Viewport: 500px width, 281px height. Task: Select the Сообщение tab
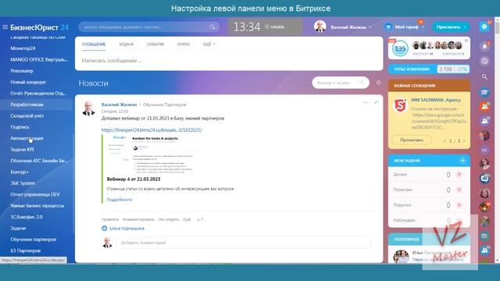pyautogui.click(x=94, y=44)
